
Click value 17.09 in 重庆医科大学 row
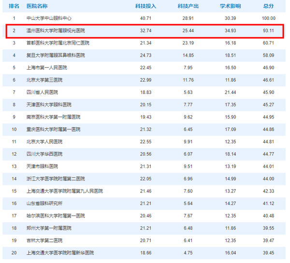click(231, 130)
